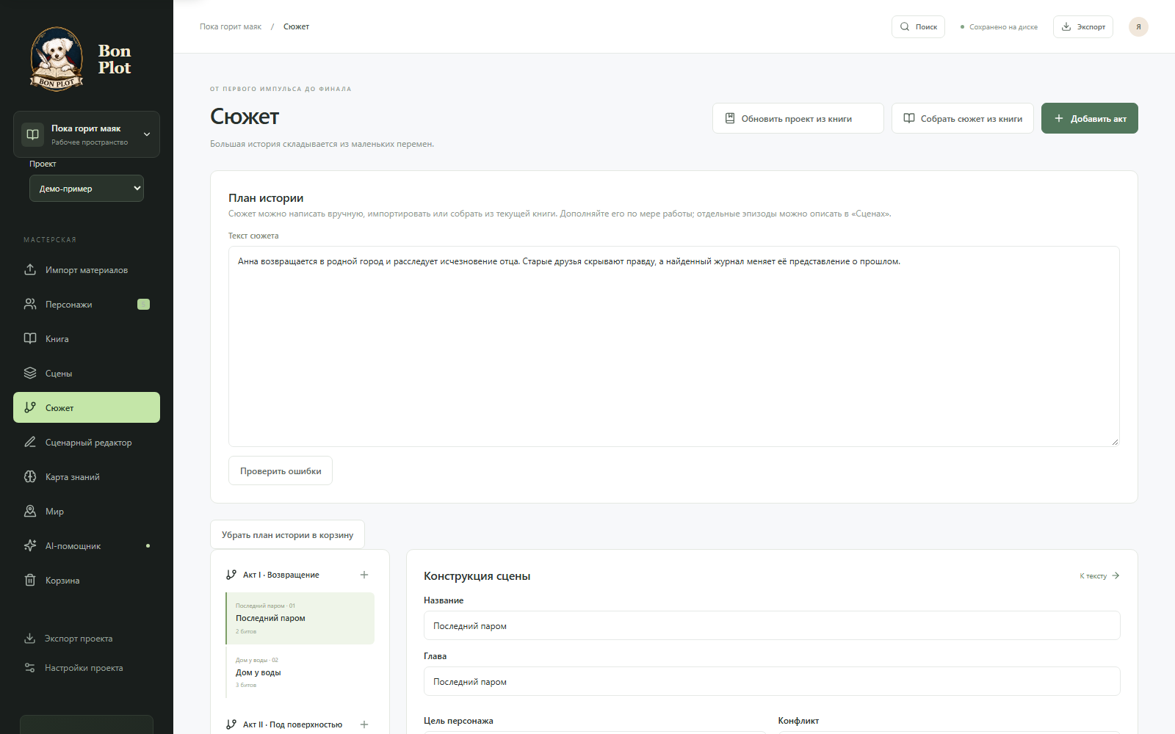Click the Собрать сюжет book icon
This screenshot has height=734, width=1175.
tap(909, 118)
